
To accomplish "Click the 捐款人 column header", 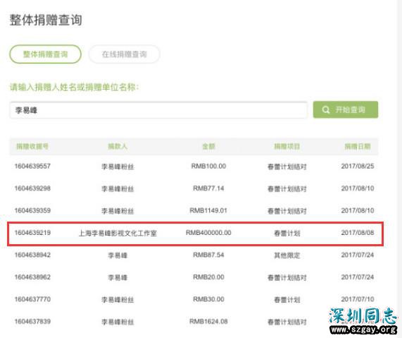I will pyautogui.click(x=118, y=147).
